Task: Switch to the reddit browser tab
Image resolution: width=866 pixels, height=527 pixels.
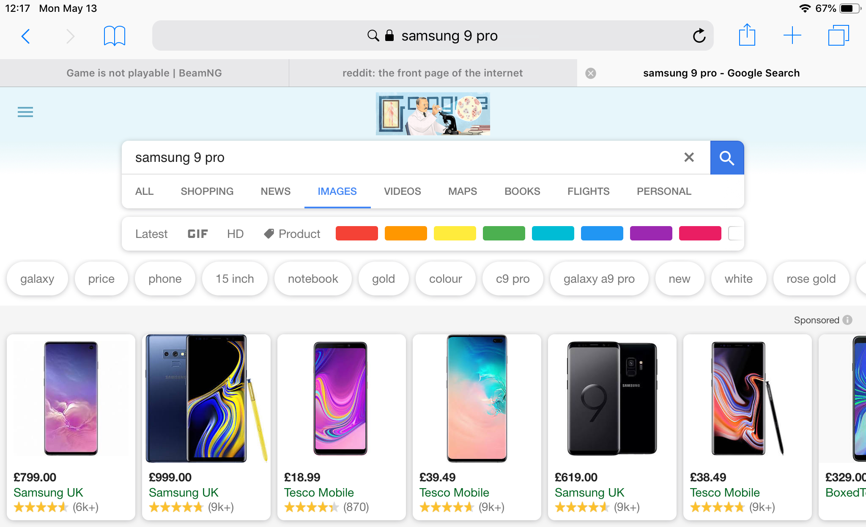Action: pyautogui.click(x=432, y=73)
